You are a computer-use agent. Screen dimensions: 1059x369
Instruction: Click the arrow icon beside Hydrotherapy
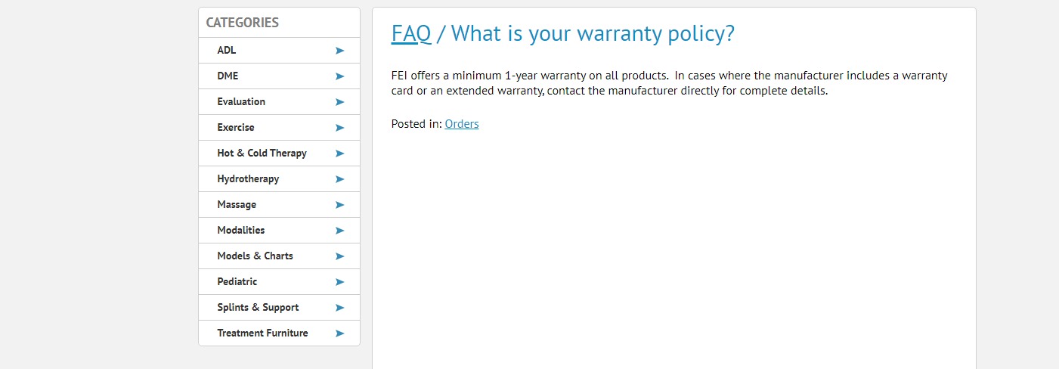(x=339, y=179)
